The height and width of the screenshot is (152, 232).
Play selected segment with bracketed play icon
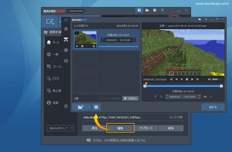[x=205, y=96]
